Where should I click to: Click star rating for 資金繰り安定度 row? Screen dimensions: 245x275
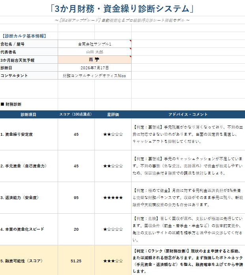tap(113, 135)
